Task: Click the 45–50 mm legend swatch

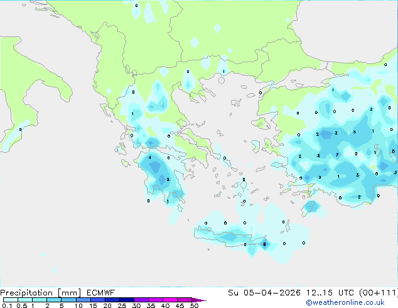Action: 185,300
